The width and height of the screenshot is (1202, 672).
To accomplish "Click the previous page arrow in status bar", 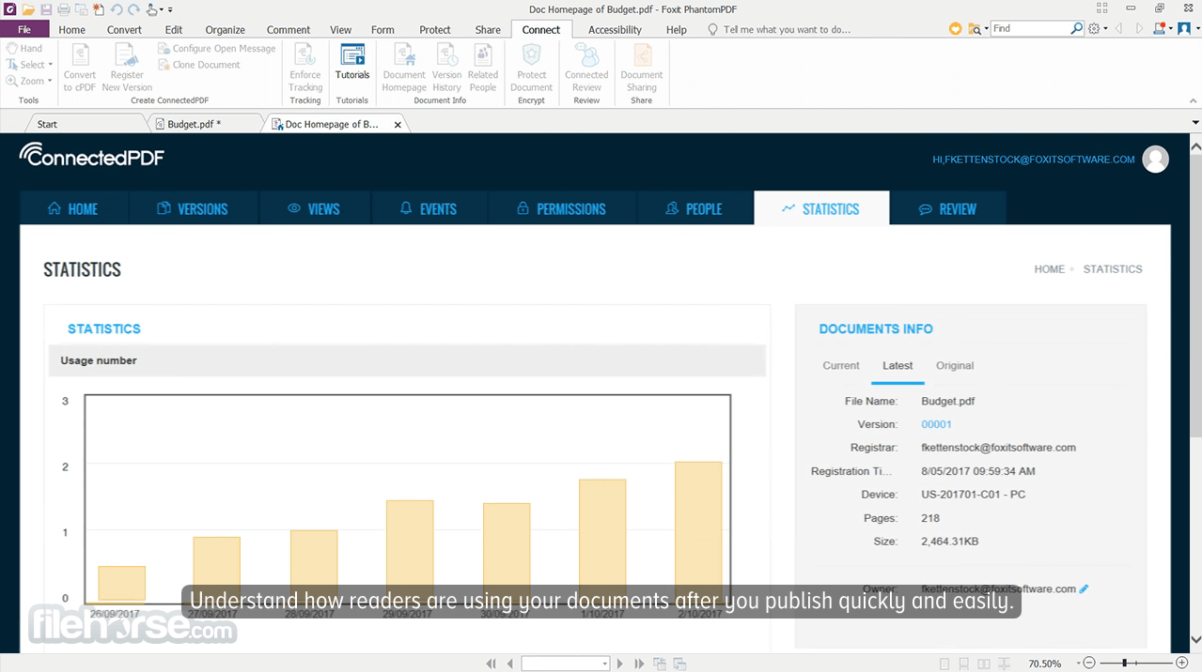I will 509,664.
